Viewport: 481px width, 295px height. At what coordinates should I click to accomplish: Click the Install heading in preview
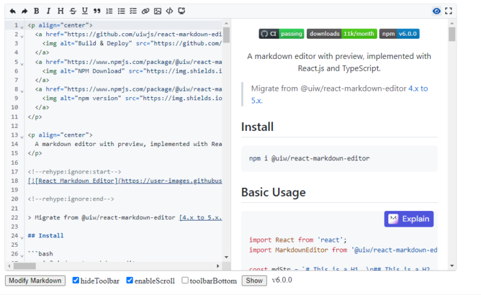pyautogui.click(x=257, y=127)
